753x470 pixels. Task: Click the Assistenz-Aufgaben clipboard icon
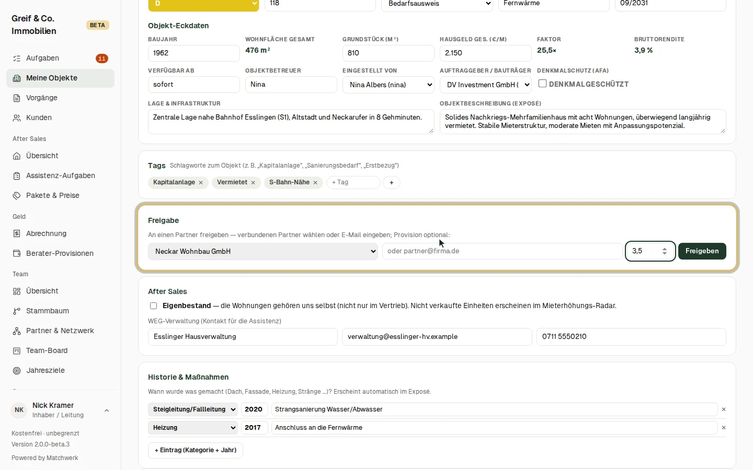coord(17,176)
